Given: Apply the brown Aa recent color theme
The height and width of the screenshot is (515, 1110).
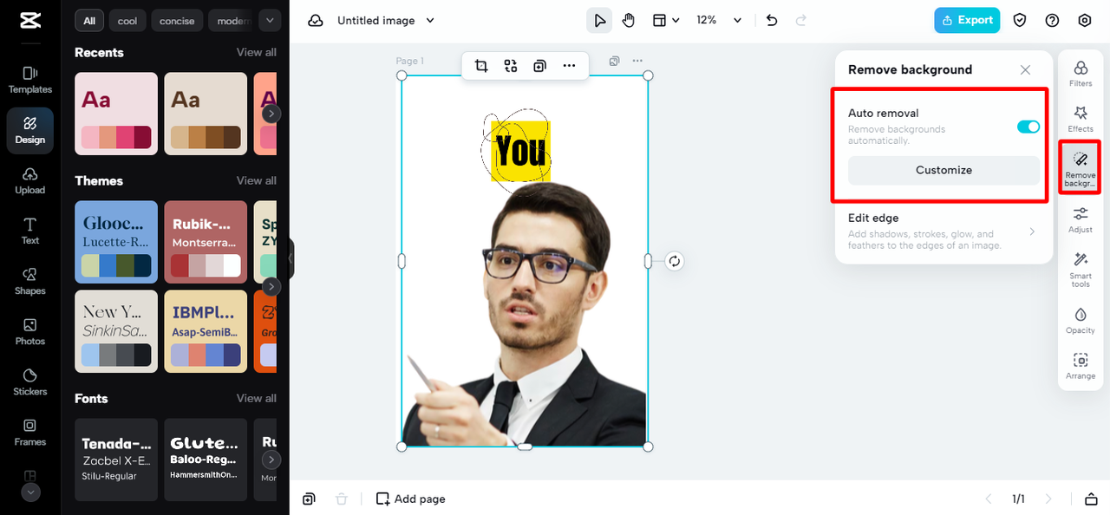Looking at the screenshot, I should click(206, 114).
